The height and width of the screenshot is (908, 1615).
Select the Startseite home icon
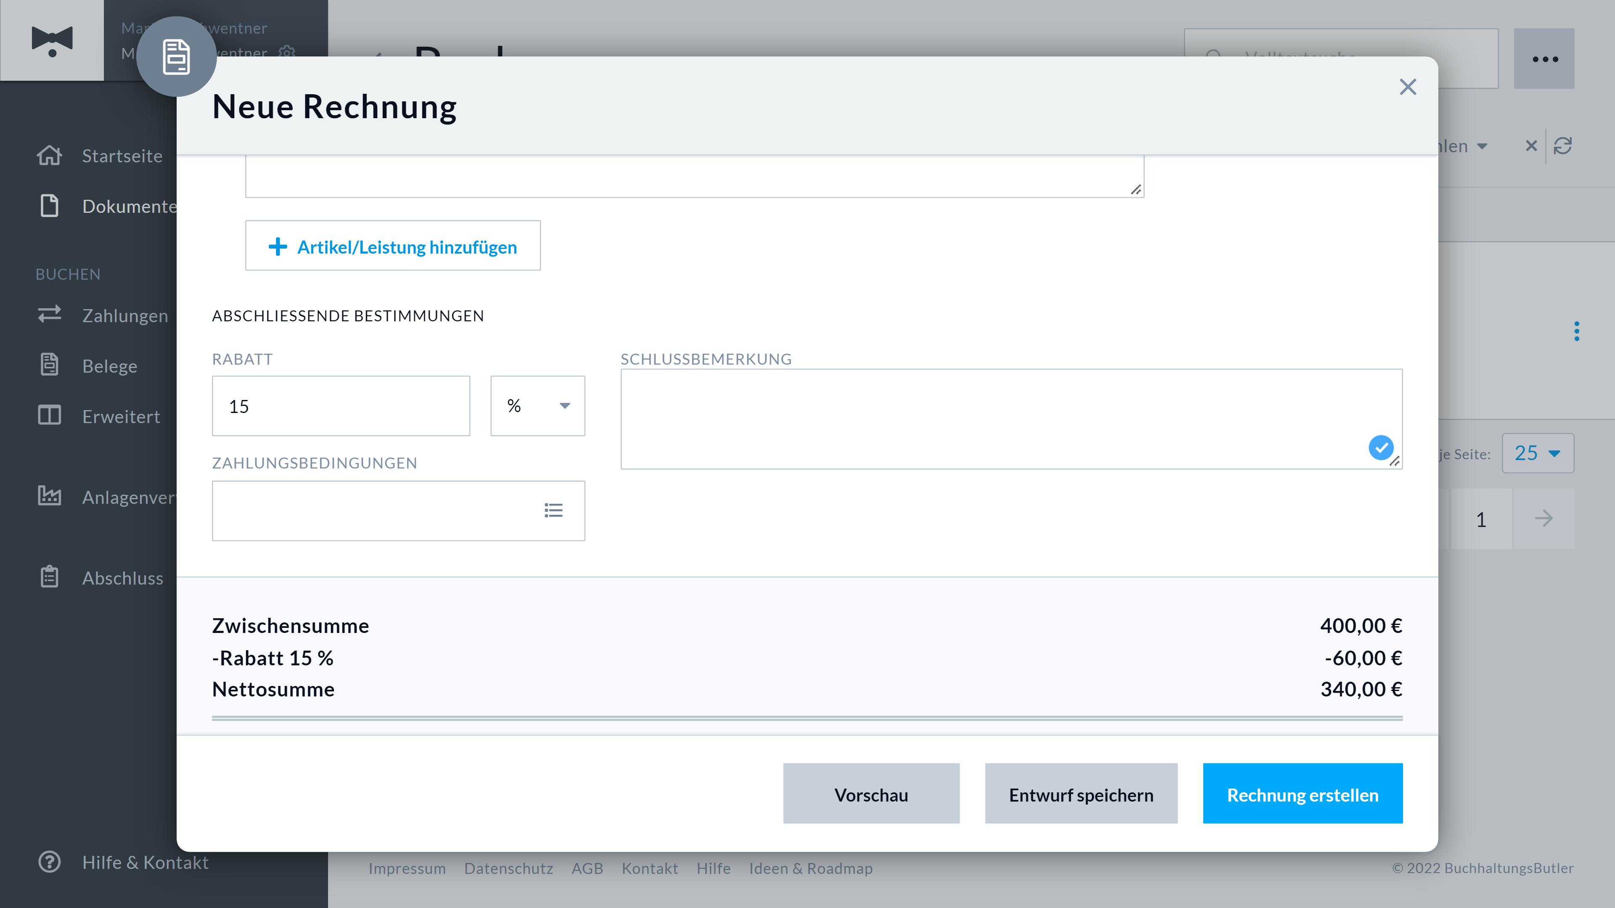coord(50,156)
